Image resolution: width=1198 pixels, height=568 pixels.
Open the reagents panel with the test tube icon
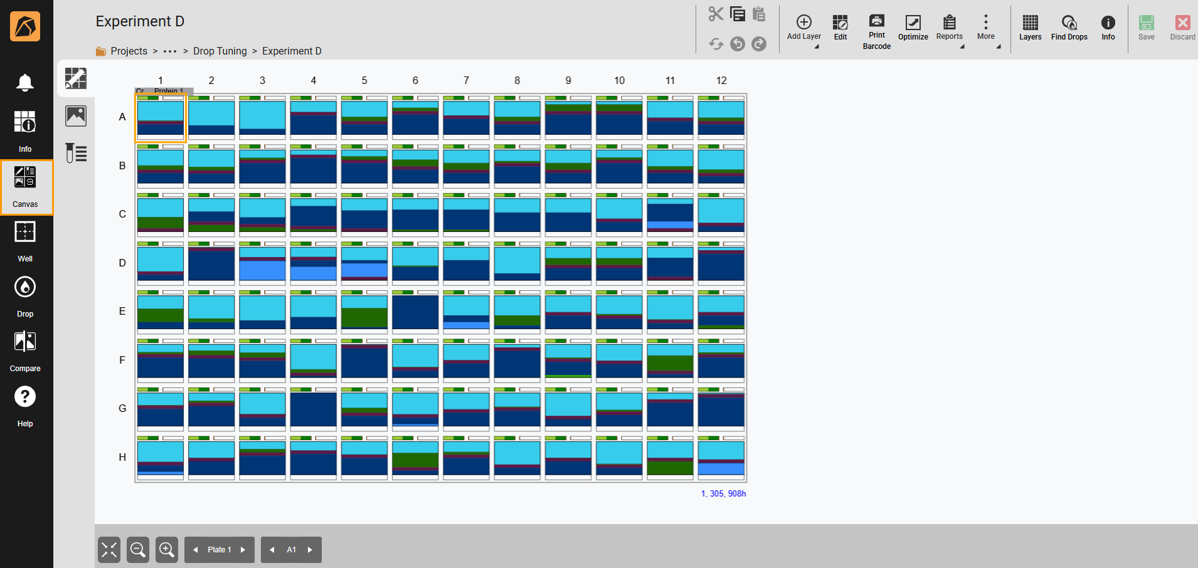(75, 152)
